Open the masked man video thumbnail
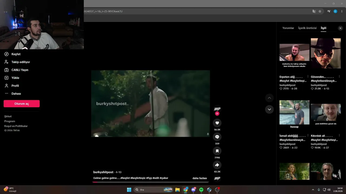The image size is (346, 194). pyautogui.click(x=326, y=53)
